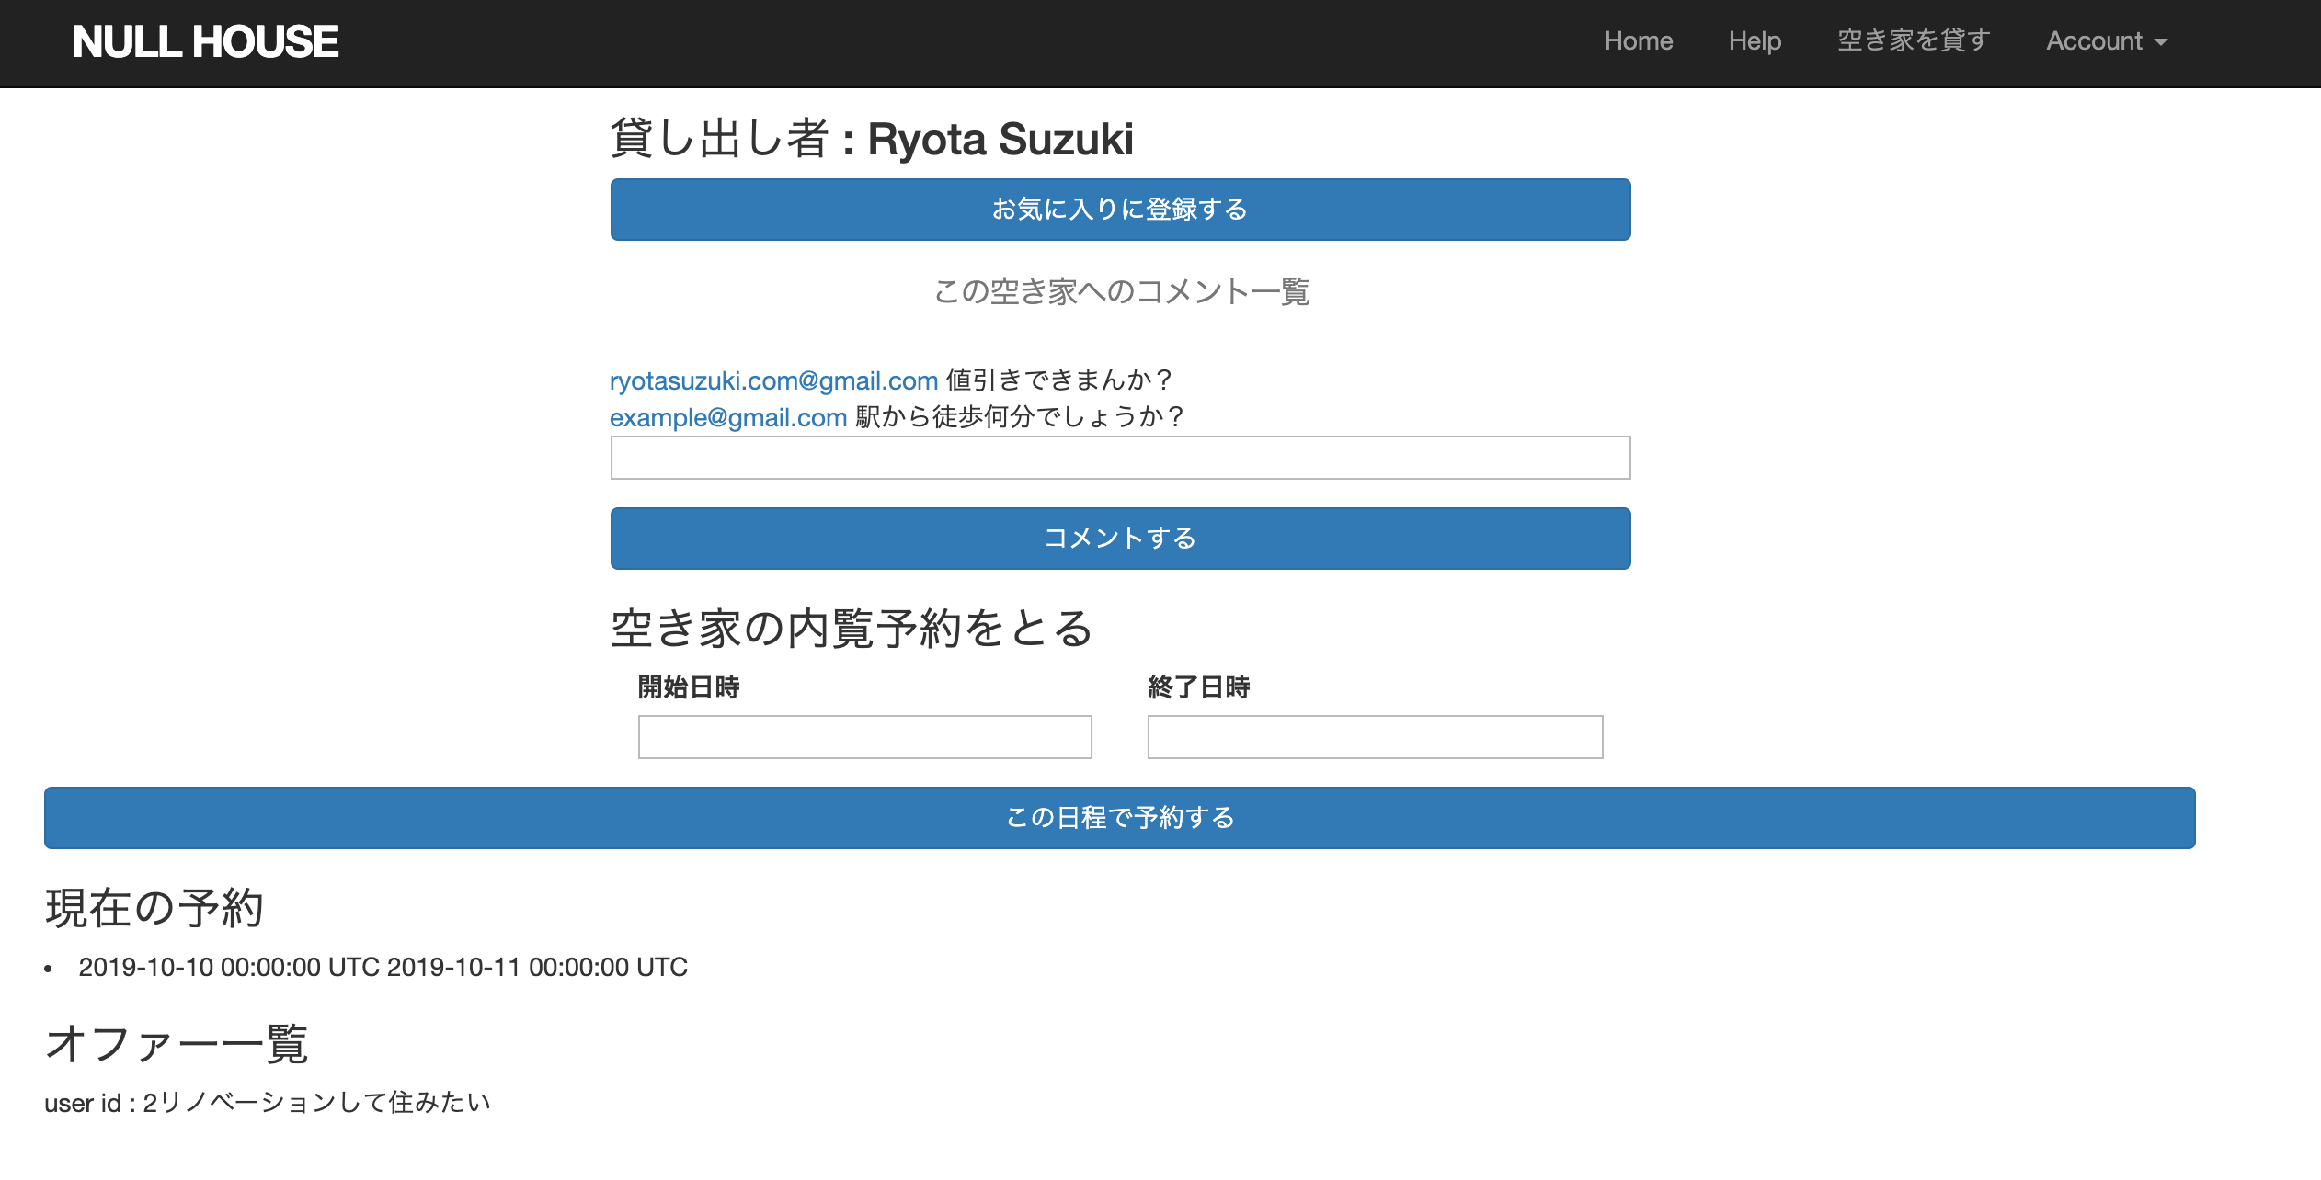Open この空き家へのコメント一覧 link

pyautogui.click(x=1122, y=292)
